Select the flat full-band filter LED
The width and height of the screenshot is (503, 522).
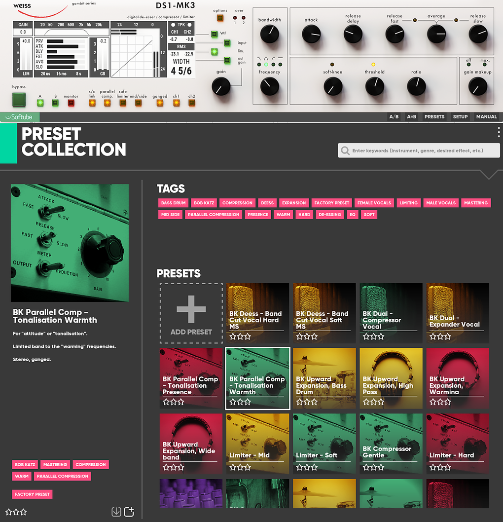[280, 64]
